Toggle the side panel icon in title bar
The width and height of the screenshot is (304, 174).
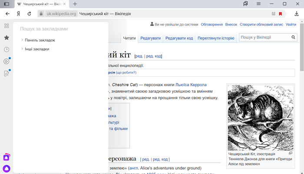point(7,4)
